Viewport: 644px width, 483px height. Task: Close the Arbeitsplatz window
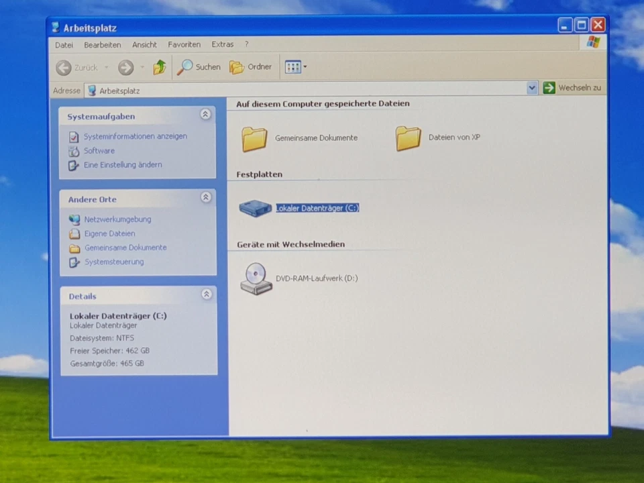598,25
